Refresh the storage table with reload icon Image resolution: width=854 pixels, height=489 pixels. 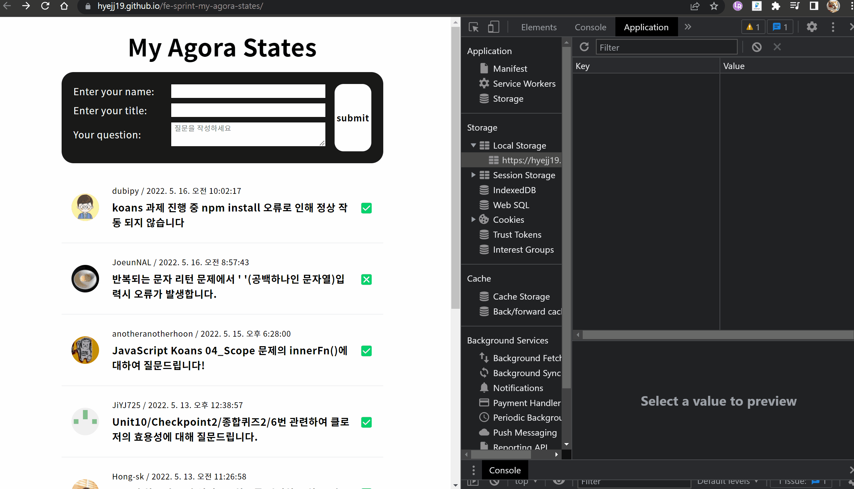pos(584,47)
